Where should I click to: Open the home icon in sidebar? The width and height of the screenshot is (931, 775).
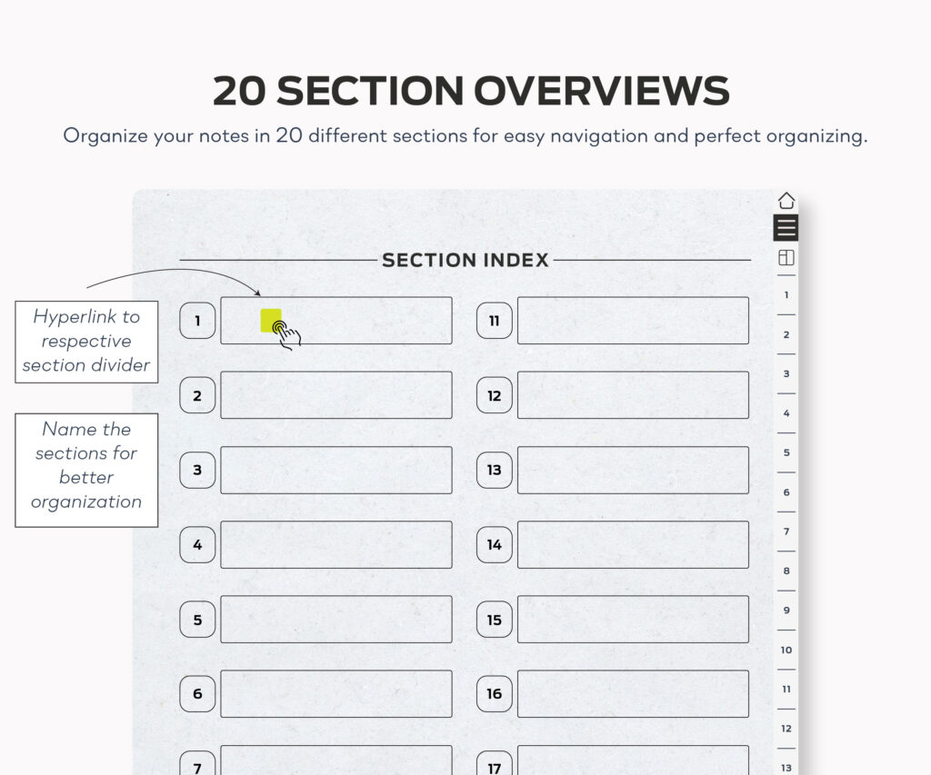point(786,201)
